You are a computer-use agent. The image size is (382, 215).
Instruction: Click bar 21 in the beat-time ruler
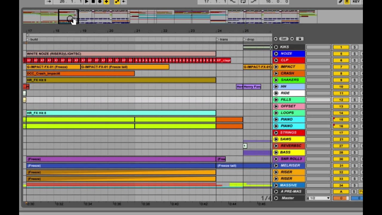click(138, 31)
